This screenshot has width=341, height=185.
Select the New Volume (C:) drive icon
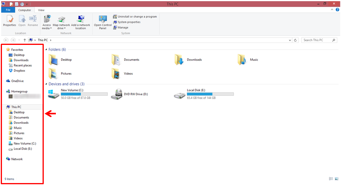[x=54, y=94]
